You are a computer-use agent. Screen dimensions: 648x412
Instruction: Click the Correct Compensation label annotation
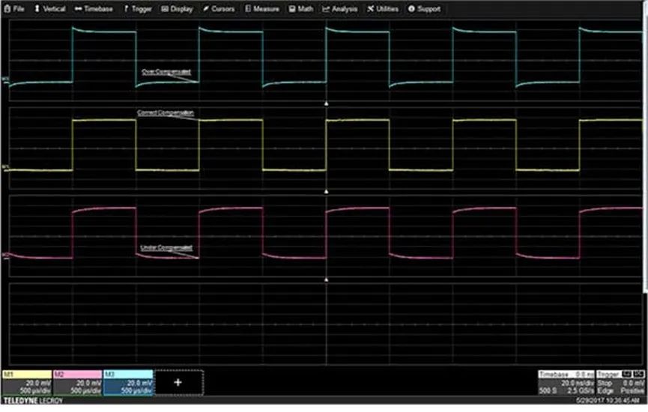coord(166,113)
